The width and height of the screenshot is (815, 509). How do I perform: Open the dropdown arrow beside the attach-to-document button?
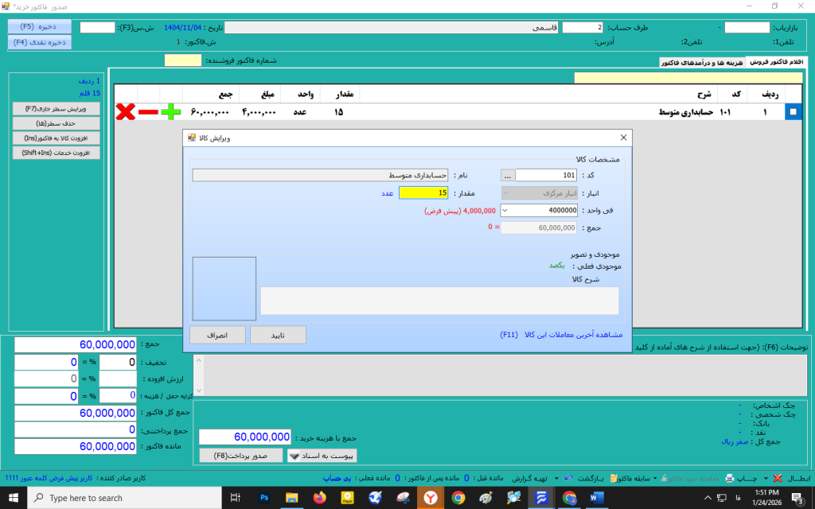click(293, 456)
